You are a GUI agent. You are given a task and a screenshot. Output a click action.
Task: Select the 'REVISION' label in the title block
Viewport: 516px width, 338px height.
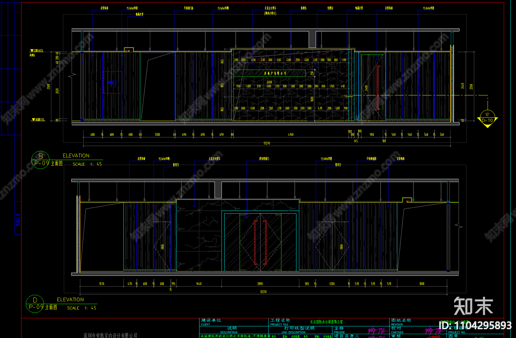(397, 324)
